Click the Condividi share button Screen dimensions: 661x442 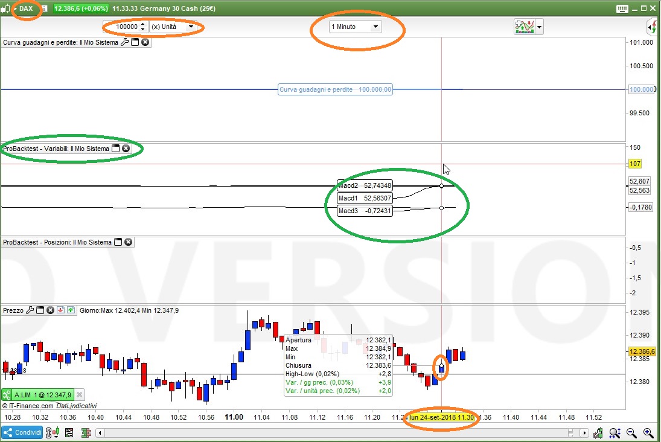(22, 432)
